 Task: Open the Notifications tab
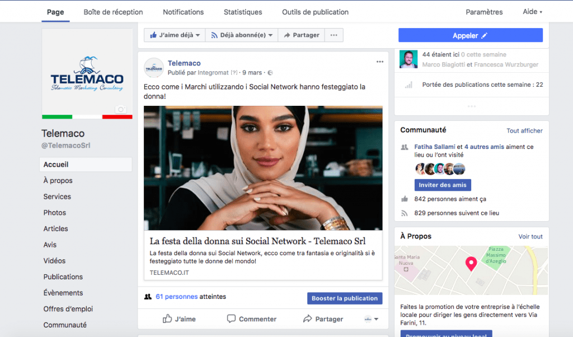[x=184, y=12]
